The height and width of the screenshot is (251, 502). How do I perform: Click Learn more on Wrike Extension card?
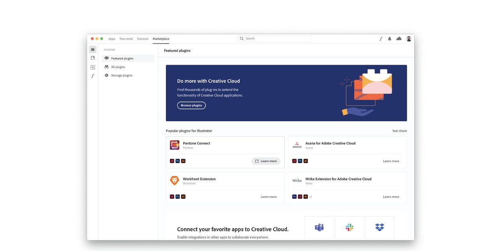coord(391,197)
